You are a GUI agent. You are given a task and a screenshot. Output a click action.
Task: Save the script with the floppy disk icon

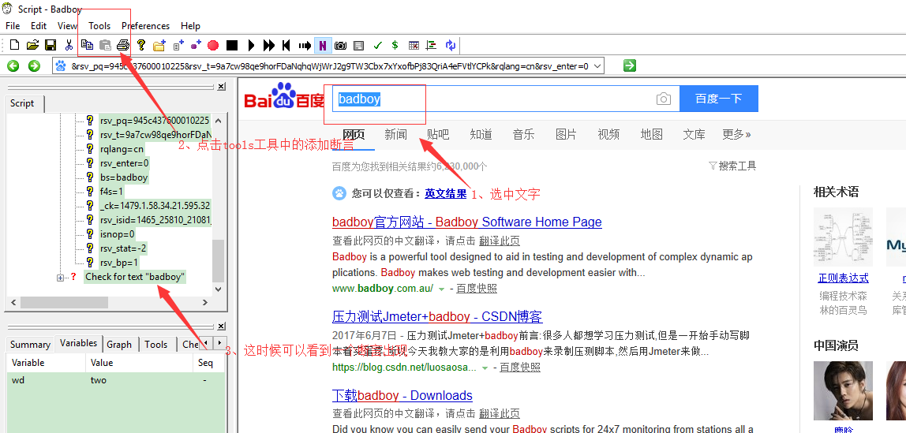[51, 45]
